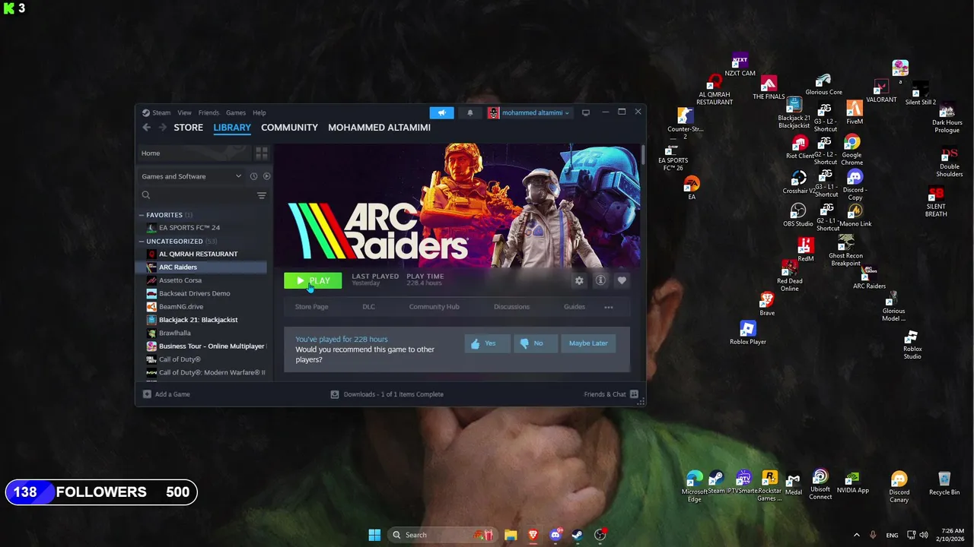Go back with the Steam back arrow
Viewport: 974px width, 547px height.
[x=146, y=128]
